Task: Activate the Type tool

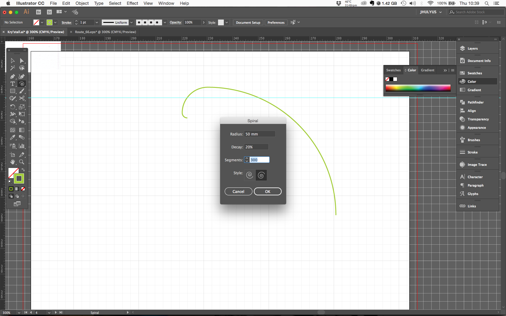Action: (x=13, y=84)
